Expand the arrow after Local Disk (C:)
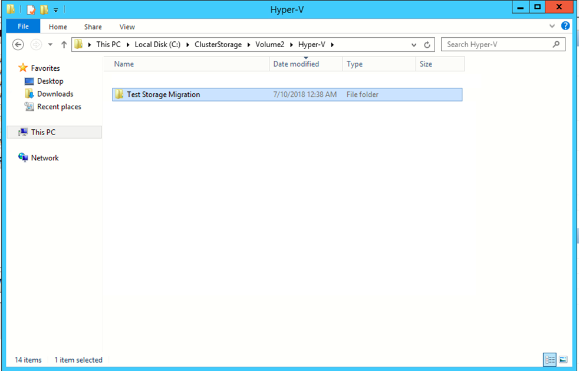This screenshot has height=371, width=579. [187, 45]
